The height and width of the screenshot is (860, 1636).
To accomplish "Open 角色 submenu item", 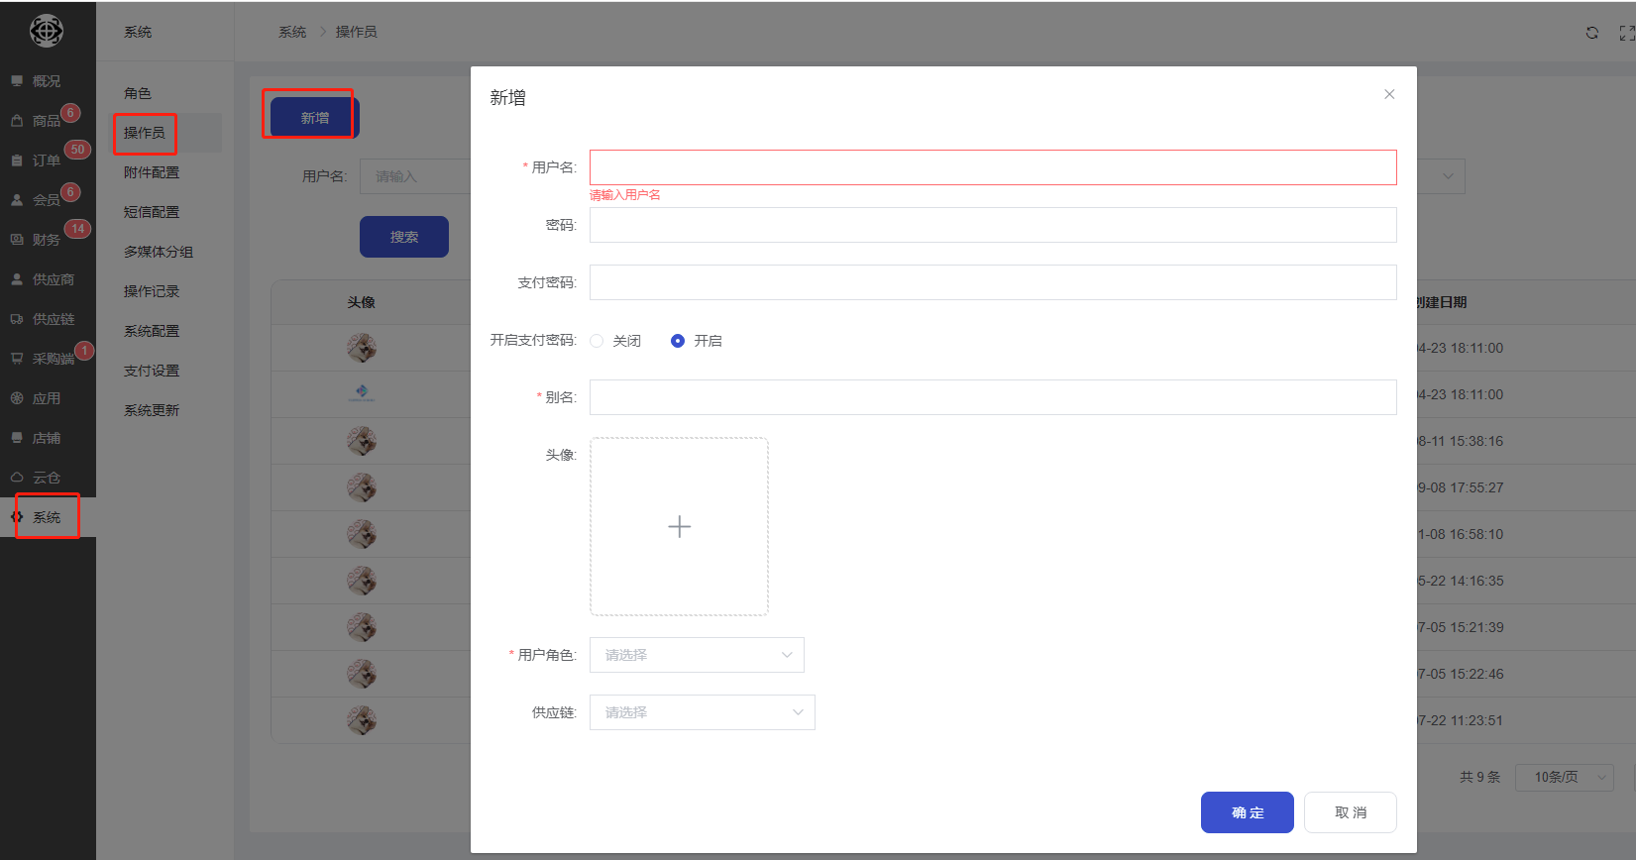I will [x=138, y=93].
